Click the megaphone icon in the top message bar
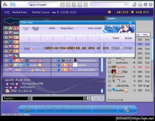 pyautogui.click(x=126, y=5)
